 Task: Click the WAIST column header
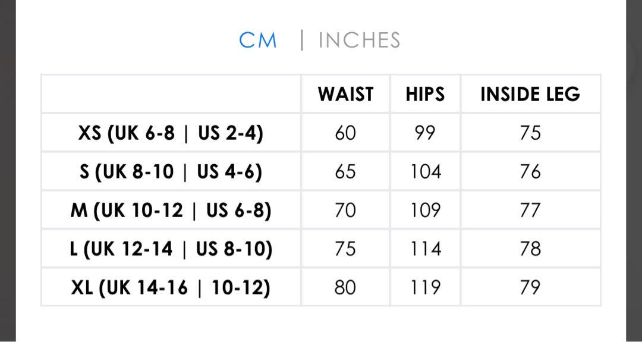click(x=345, y=94)
